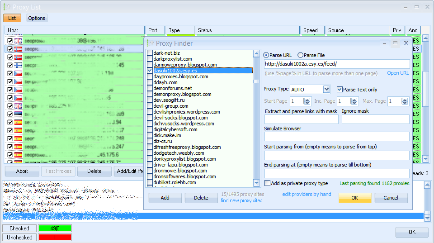This screenshot has width=434, height=243.
Task: Click the green Checked count bar
Action: (x=55, y=229)
